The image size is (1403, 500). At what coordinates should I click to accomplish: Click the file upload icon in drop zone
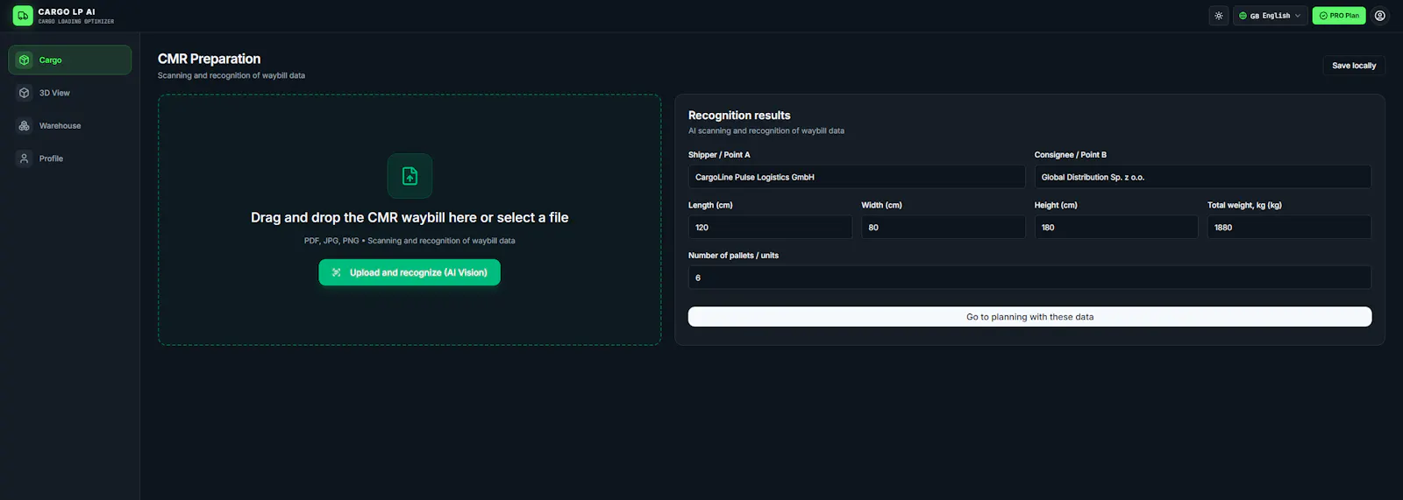point(410,176)
